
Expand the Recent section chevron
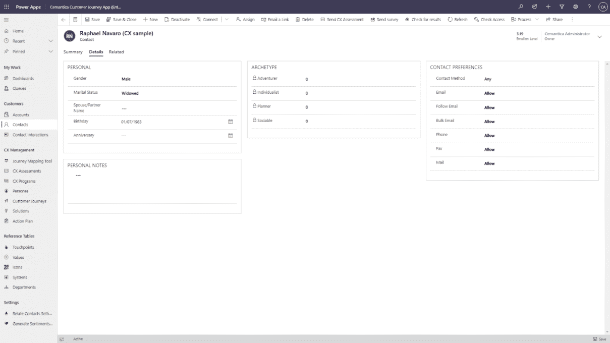(x=50, y=41)
